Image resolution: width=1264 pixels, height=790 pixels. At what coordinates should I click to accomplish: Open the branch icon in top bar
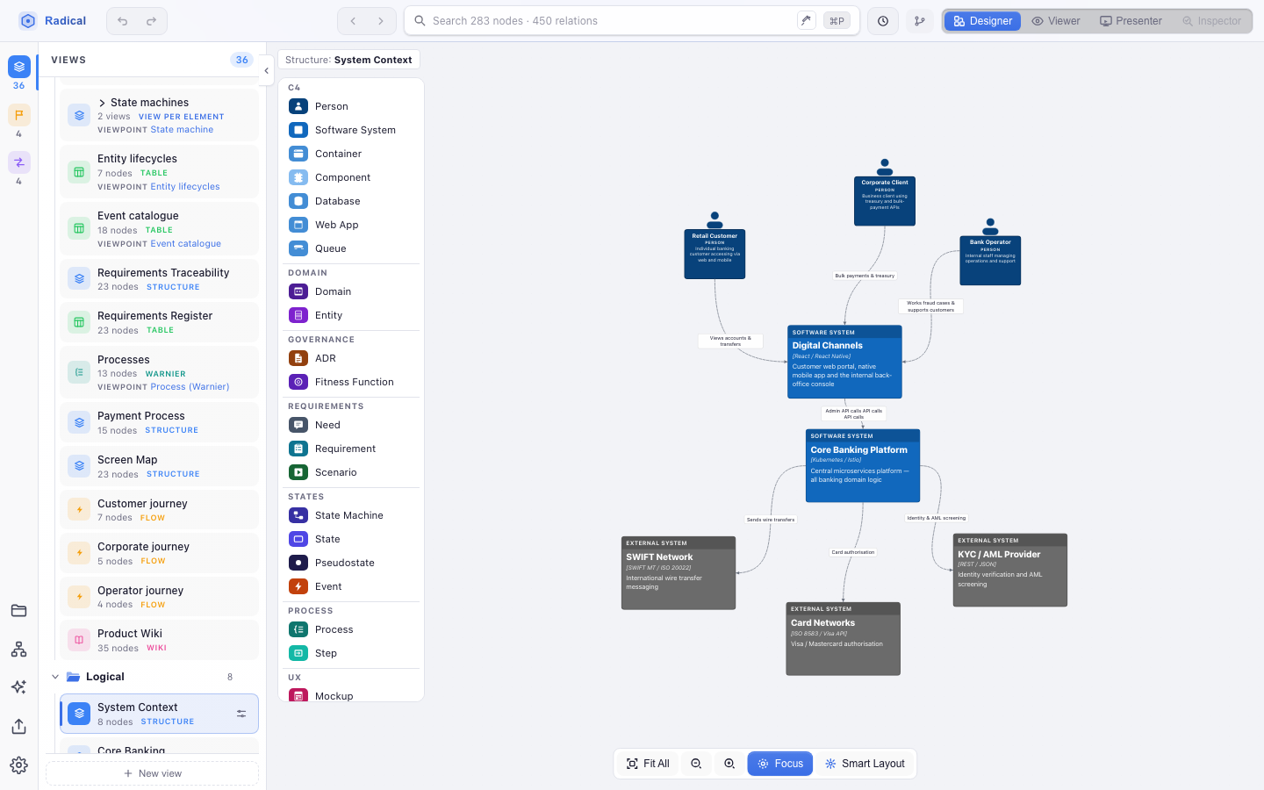coord(920,21)
